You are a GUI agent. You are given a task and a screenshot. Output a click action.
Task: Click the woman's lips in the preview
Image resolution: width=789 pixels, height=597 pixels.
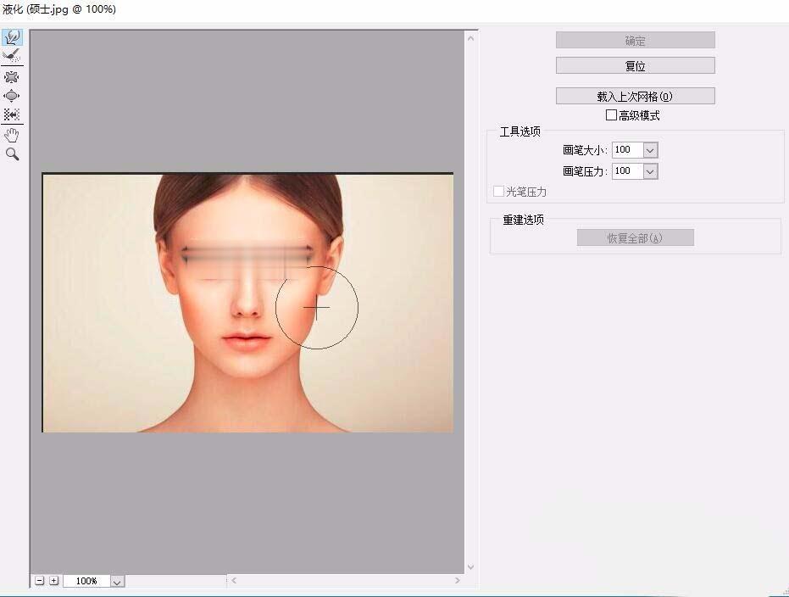[x=247, y=342]
